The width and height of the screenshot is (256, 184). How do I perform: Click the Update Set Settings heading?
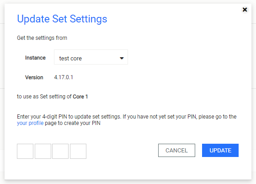[62, 19]
